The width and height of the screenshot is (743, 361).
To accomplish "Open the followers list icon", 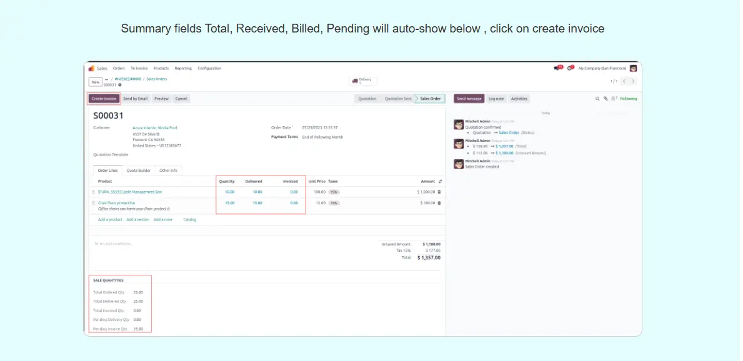I will (613, 99).
